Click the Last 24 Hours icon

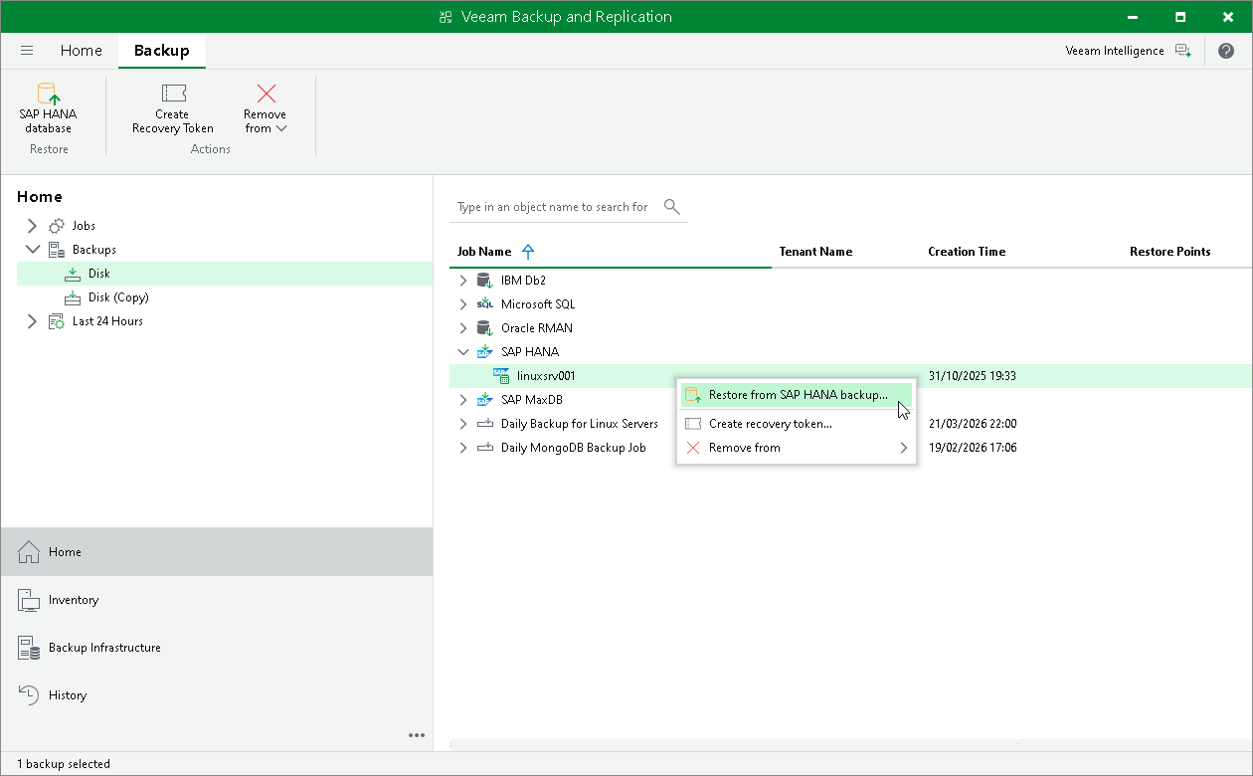coord(57,321)
